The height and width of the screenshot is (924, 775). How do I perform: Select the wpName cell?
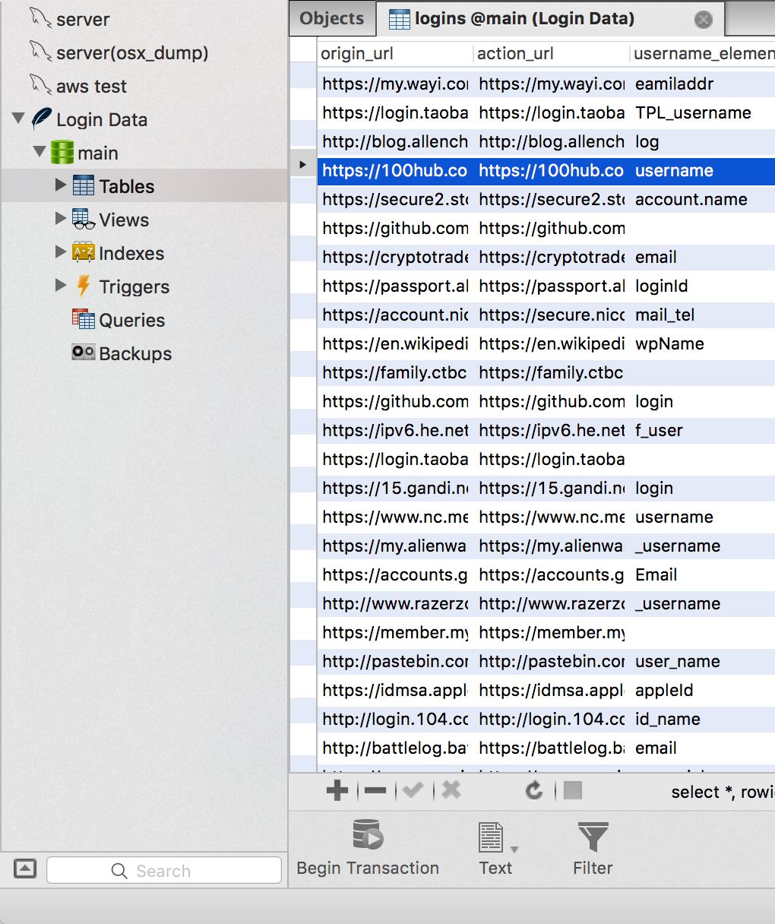(x=703, y=343)
